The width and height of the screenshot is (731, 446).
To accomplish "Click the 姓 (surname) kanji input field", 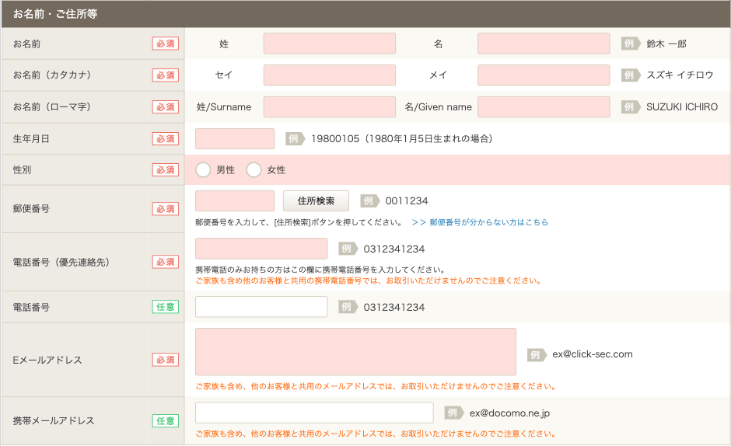I will [x=330, y=44].
